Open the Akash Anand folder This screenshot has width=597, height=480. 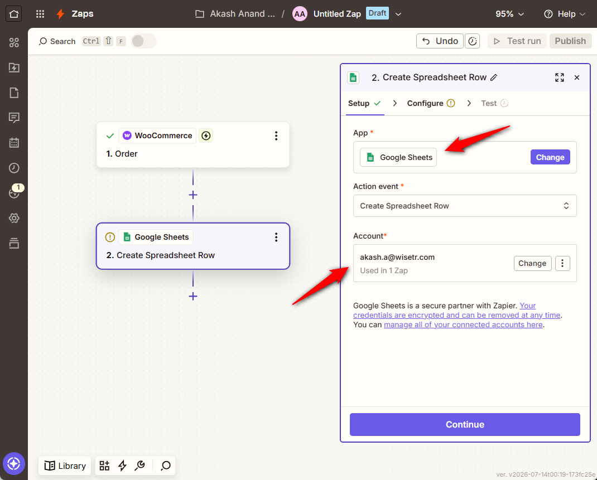click(x=235, y=14)
